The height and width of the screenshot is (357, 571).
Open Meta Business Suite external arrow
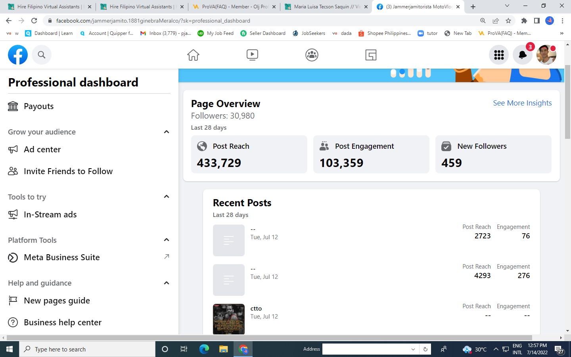167,257
